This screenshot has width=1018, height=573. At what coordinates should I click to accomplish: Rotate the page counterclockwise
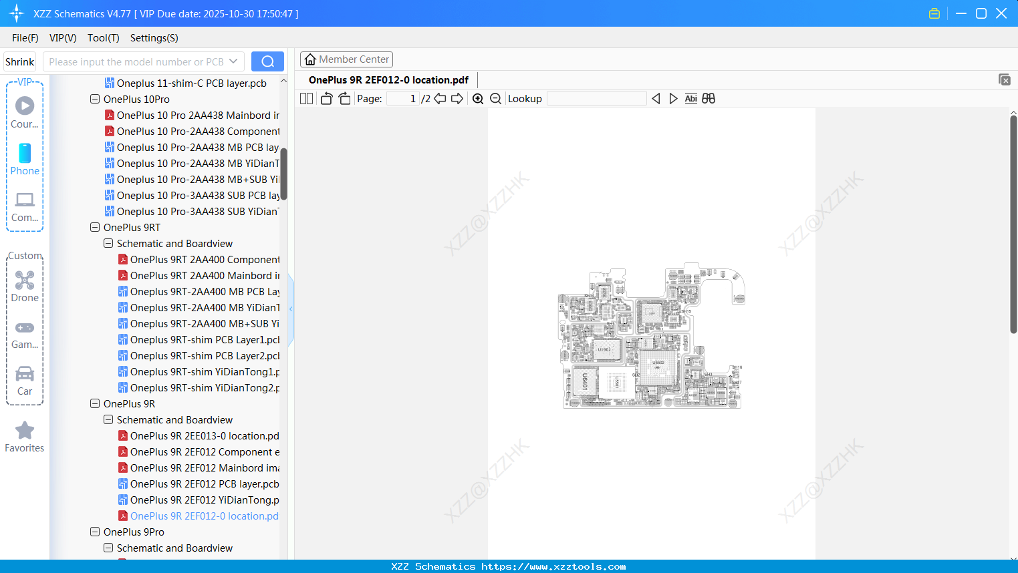[x=326, y=98]
